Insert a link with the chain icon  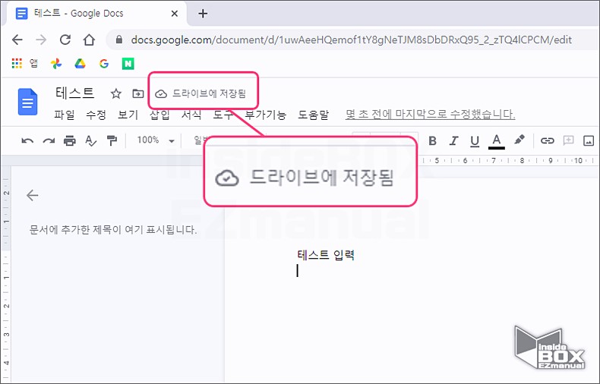pos(547,140)
